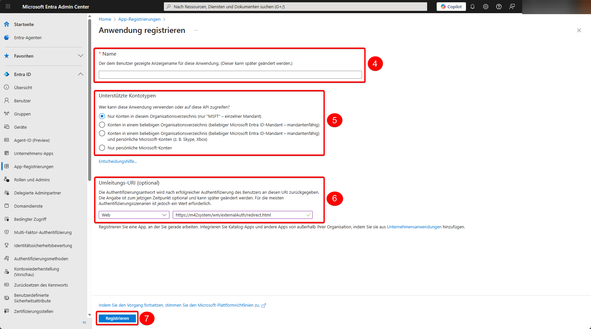
Task: Click the feedback person icon in header
Action: point(512,7)
